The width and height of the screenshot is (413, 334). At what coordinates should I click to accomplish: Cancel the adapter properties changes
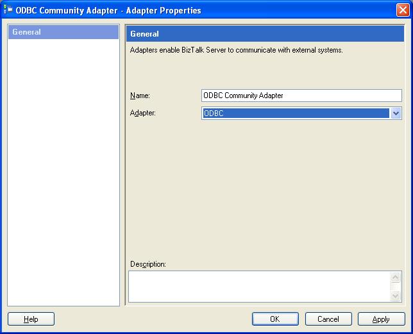[x=328, y=319]
